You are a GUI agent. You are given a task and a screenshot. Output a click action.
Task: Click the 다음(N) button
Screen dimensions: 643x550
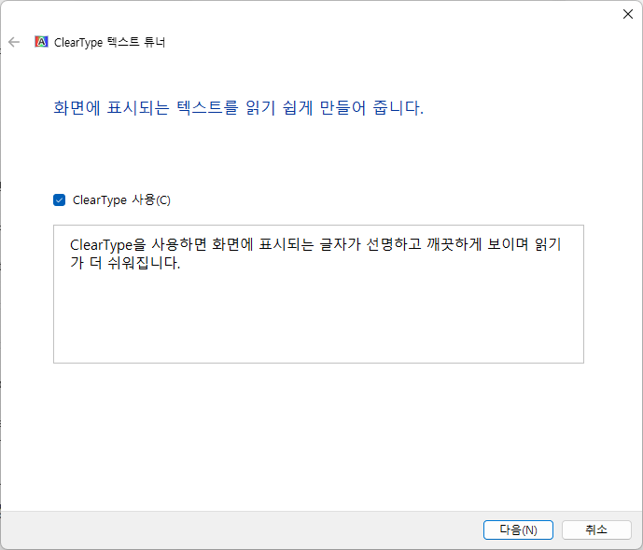(x=518, y=529)
